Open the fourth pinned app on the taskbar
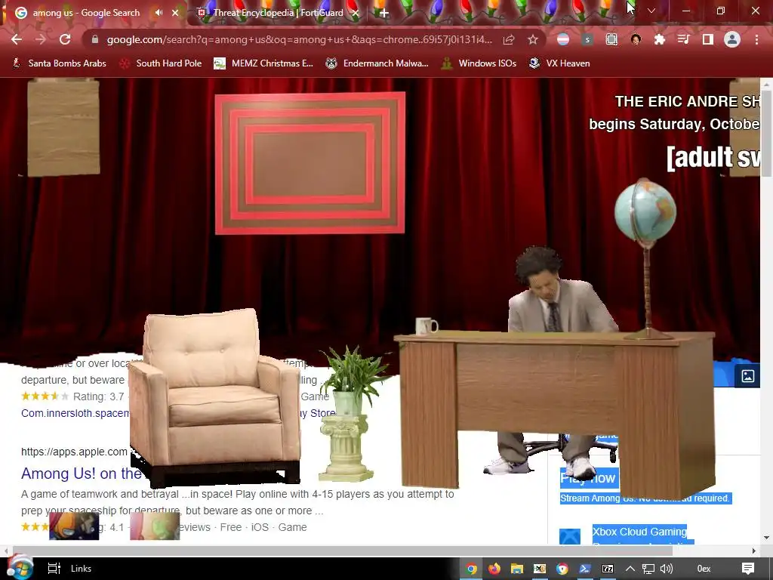Screen dimensions: 773x580 click(x=540, y=569)
